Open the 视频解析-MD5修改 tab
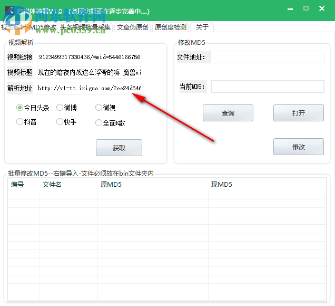The image size is (335, 306). [x=29, y=27]
